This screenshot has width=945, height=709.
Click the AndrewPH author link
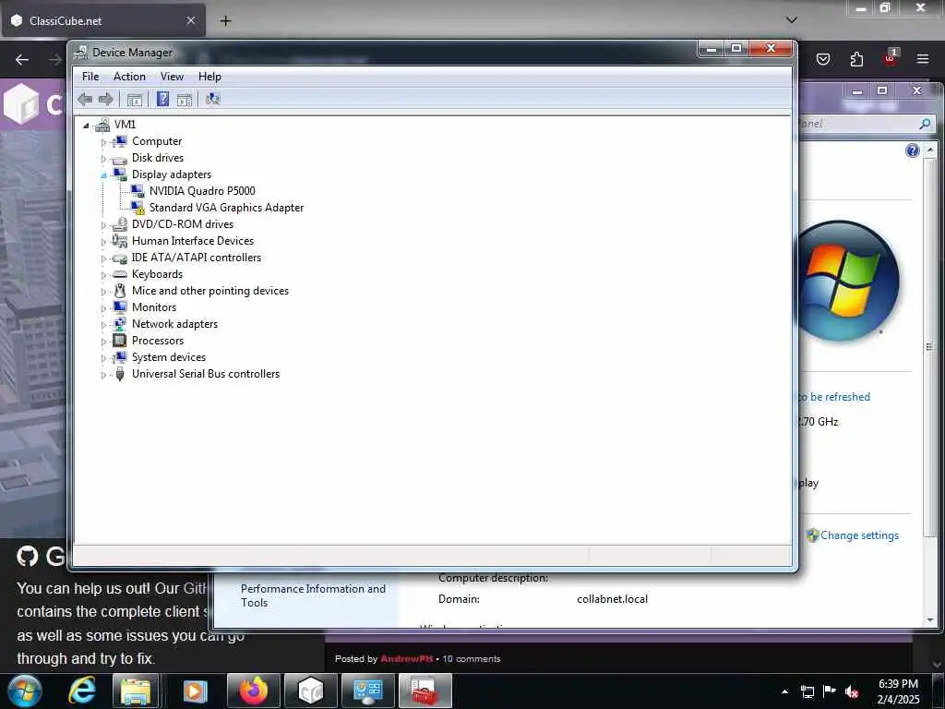coord(407,659)
